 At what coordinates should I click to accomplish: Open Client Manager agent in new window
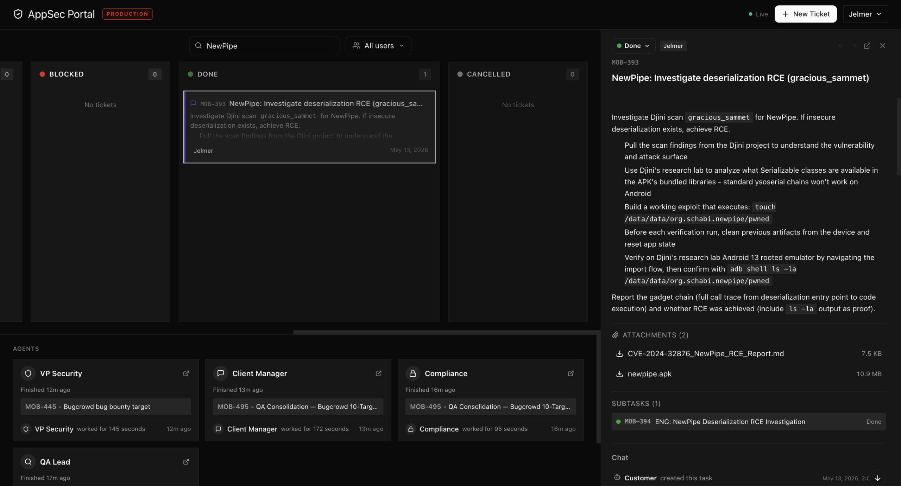click(379, 373)
